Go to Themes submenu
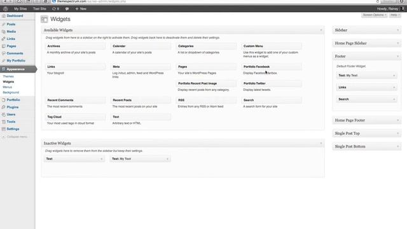 pos(8,76)
